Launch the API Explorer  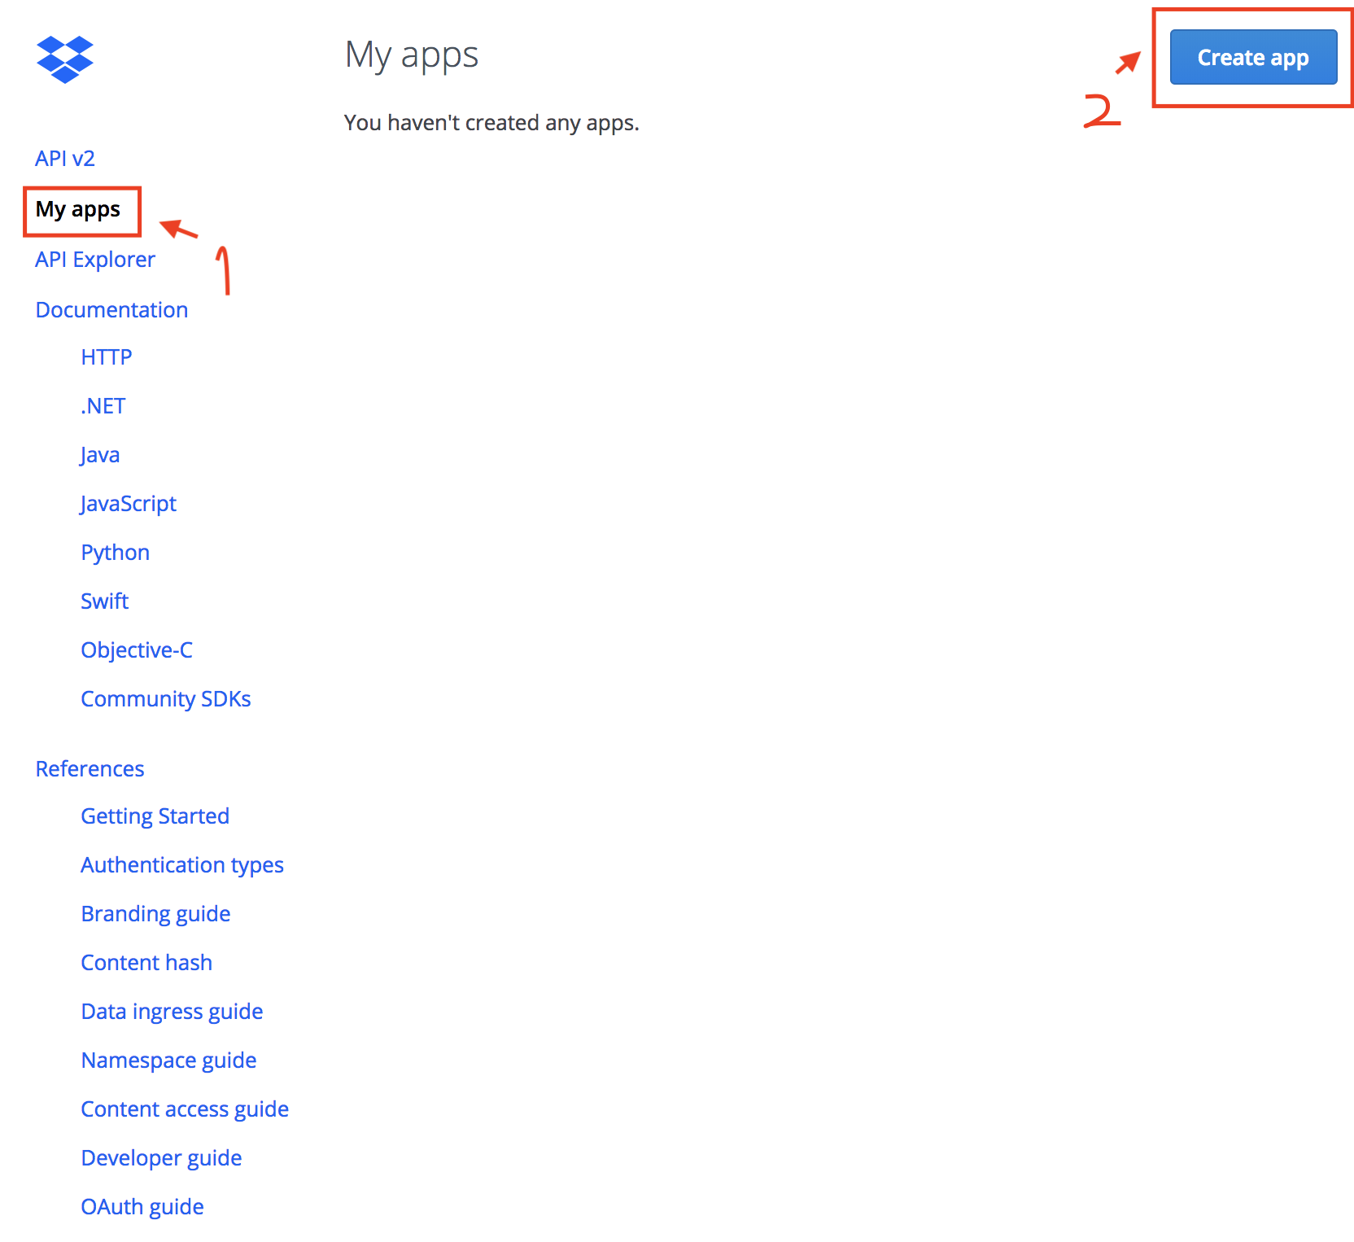coord(94,259)
